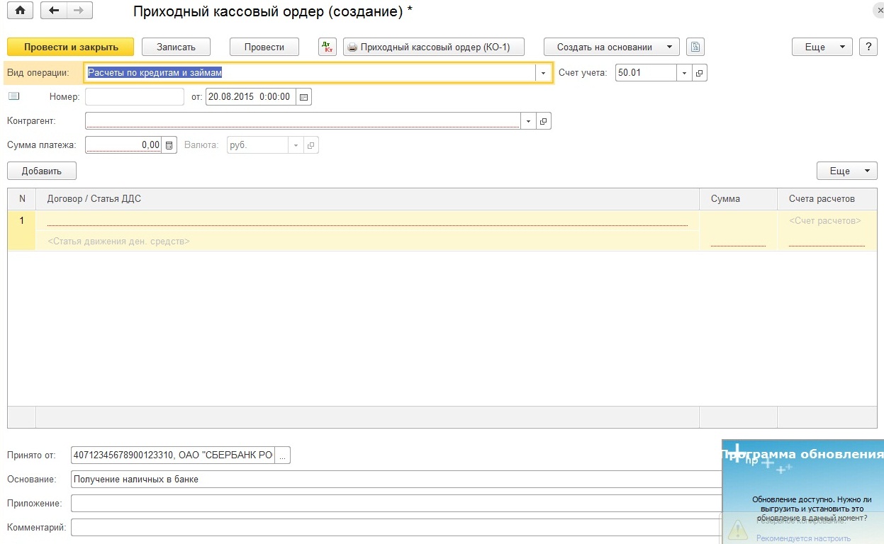Expand the Вид операции dropdown

coord(543,73)
